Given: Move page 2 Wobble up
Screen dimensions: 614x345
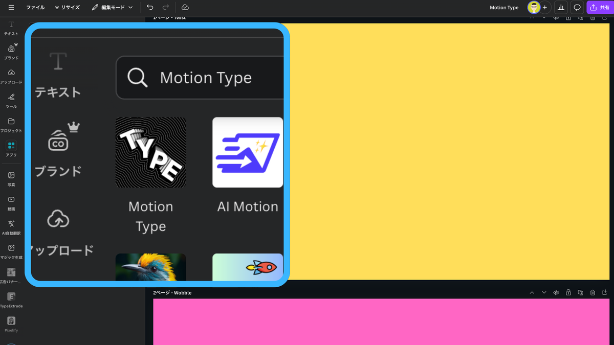Looking at the screenshot, I should click(532, 293).
